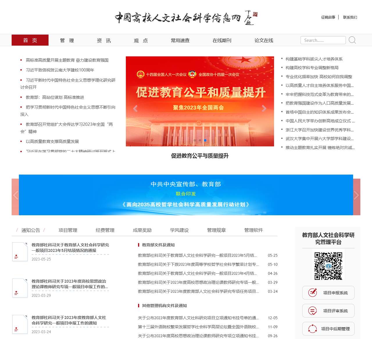Click 其他管理机构文件及通知 section heading
This screenshot has height=339, width=372.
click(164, 306)
